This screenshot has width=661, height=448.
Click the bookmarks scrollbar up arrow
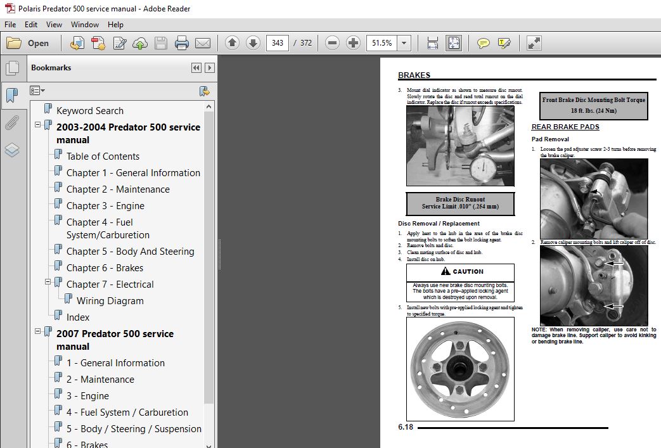[x=209, y=107]
